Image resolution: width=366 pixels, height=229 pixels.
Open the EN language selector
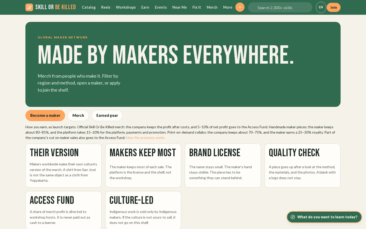[x=321, y=7]
